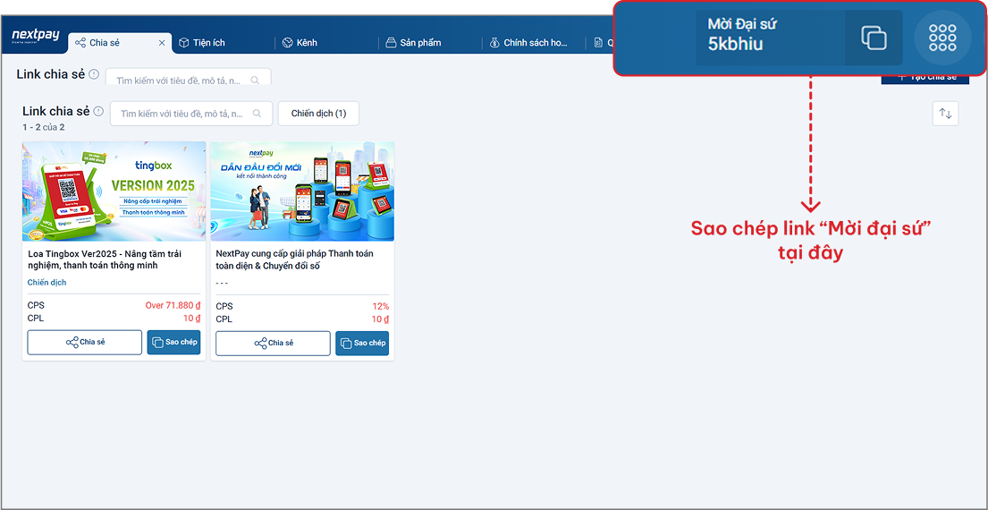The width and height of the screenshot is (988, 510).
Task: Click the info icon above 1 - 2 của 2
Action: (x=98, y=111)
